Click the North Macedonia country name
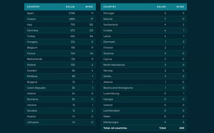214x133 pixels. click(114, 65)
